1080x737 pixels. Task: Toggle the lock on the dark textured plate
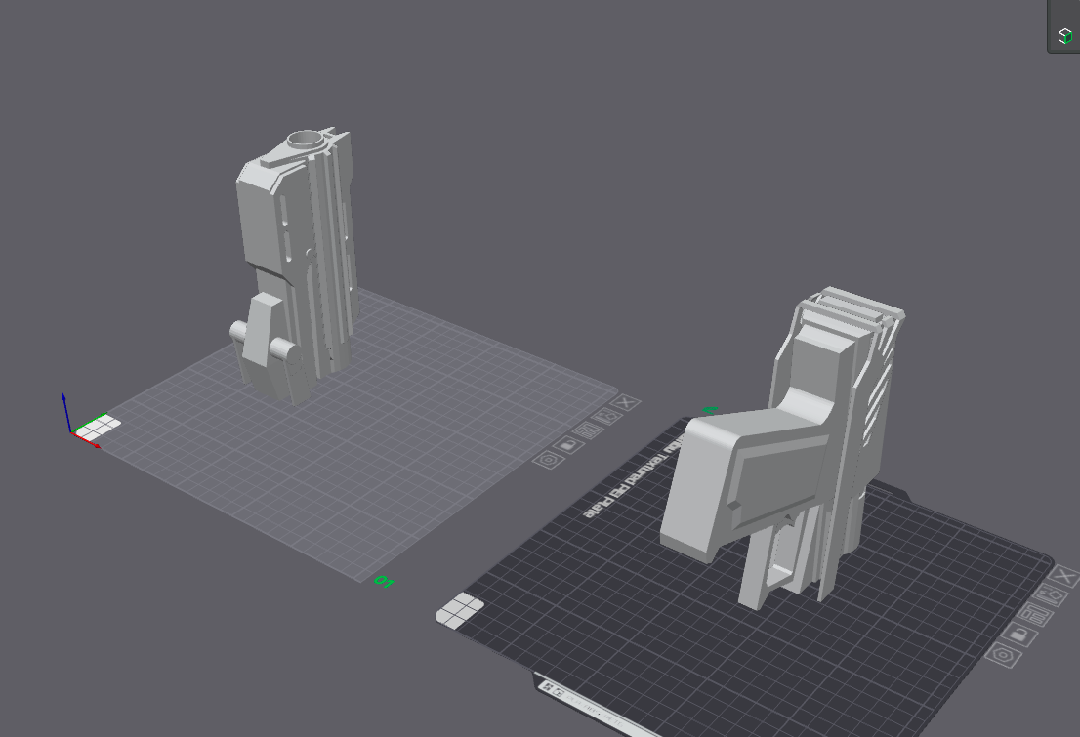tap(1019, 634)
